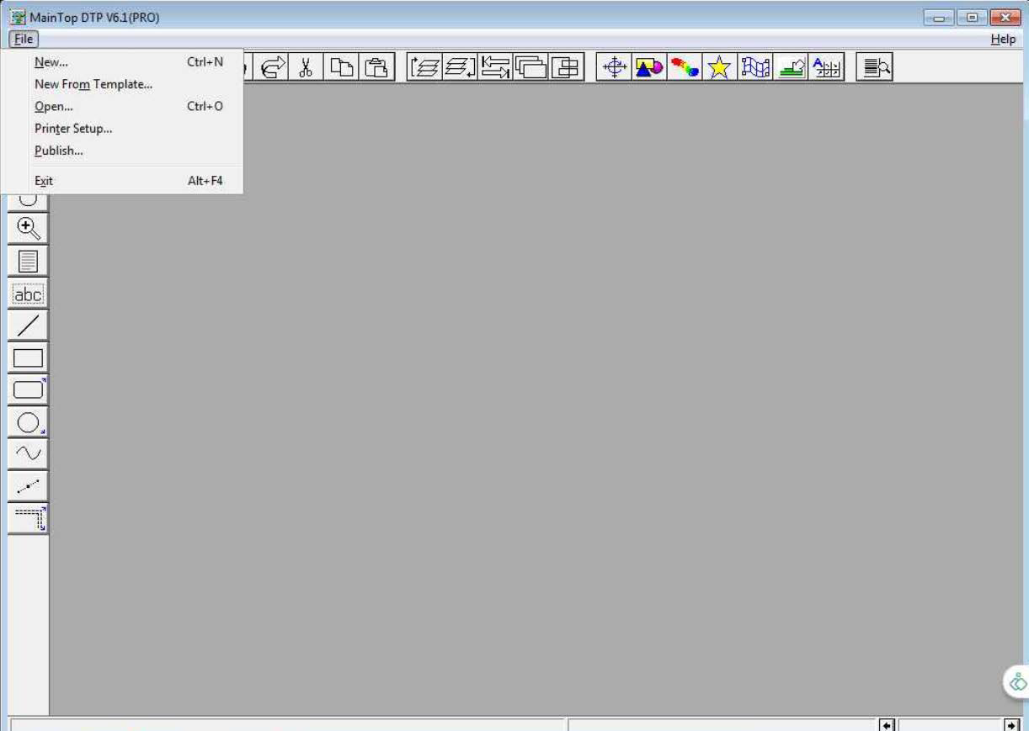The height and width of the screenshot is (731, 1029).
Task: Select the text block page tool
Action: coord(28,261)
